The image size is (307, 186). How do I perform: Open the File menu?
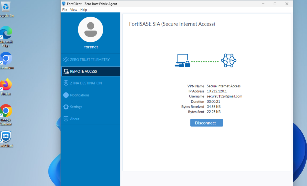coord(65,10)
